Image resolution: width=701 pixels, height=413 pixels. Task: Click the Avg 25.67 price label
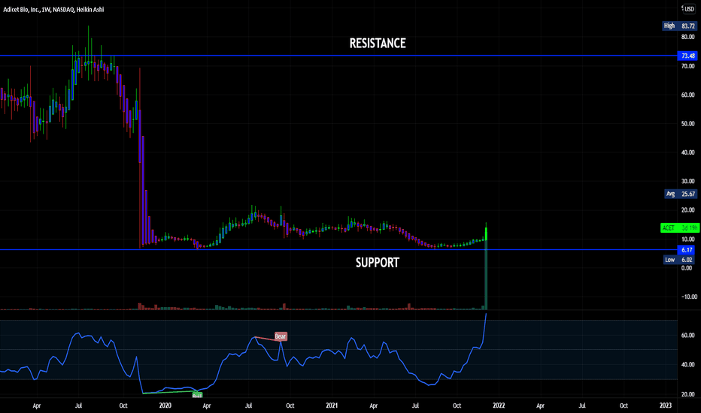(x=681, y=194)
